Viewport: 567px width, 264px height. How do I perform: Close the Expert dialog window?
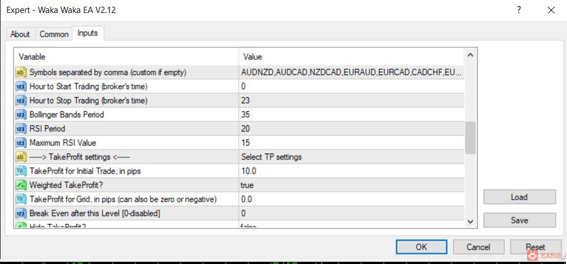[x=551, y=10]
